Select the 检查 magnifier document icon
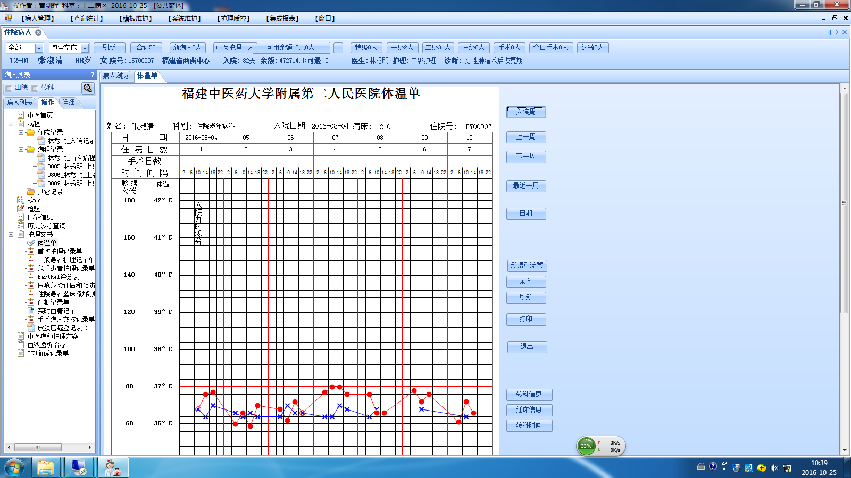This screenshot has width=851, height=478. (x=21, y=200)
